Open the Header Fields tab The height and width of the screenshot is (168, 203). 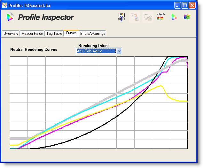tap(32, 34)
